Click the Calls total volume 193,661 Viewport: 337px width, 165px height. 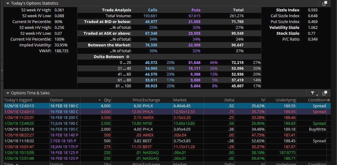pos(150,16)
